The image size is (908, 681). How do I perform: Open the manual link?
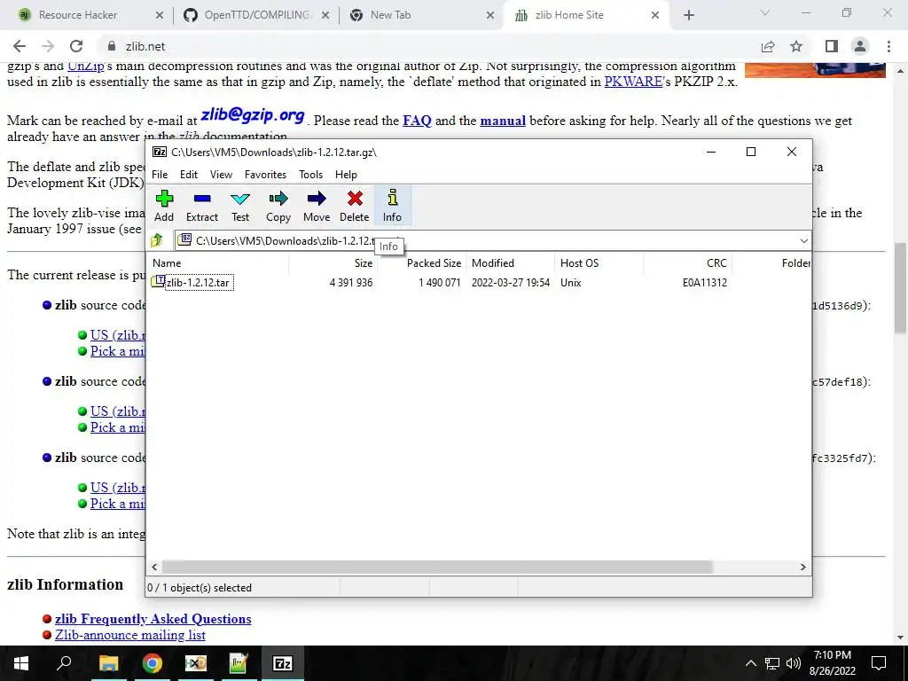tap(503, 121)
